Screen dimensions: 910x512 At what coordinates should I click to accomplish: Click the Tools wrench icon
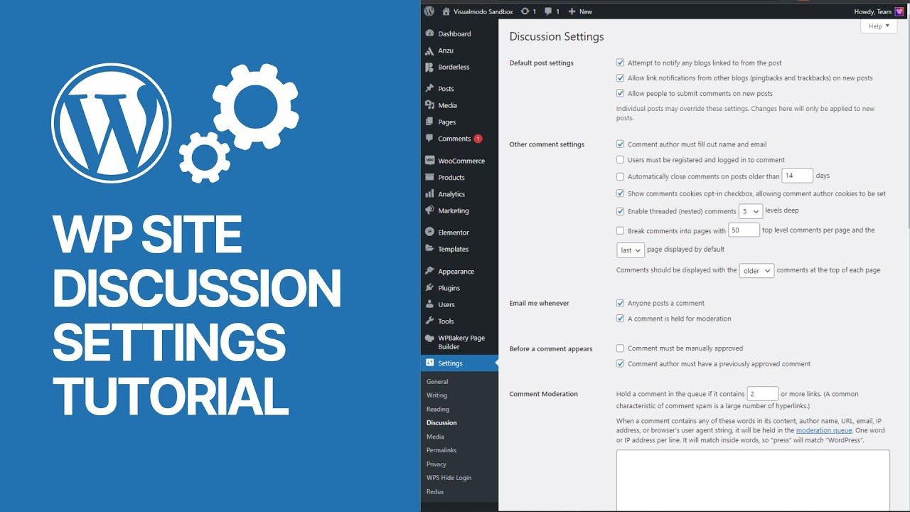(x=429, y=321)
